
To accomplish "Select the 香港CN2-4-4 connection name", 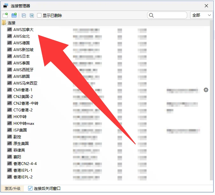I will [25, 164].
